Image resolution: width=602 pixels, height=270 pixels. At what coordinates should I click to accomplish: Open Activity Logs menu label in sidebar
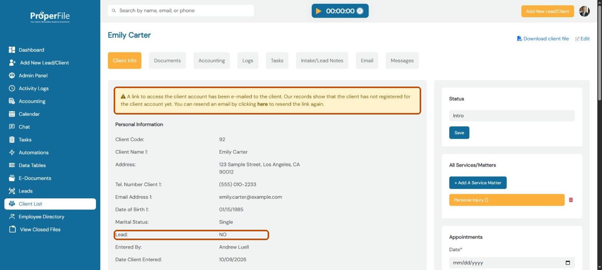[34, 88]
